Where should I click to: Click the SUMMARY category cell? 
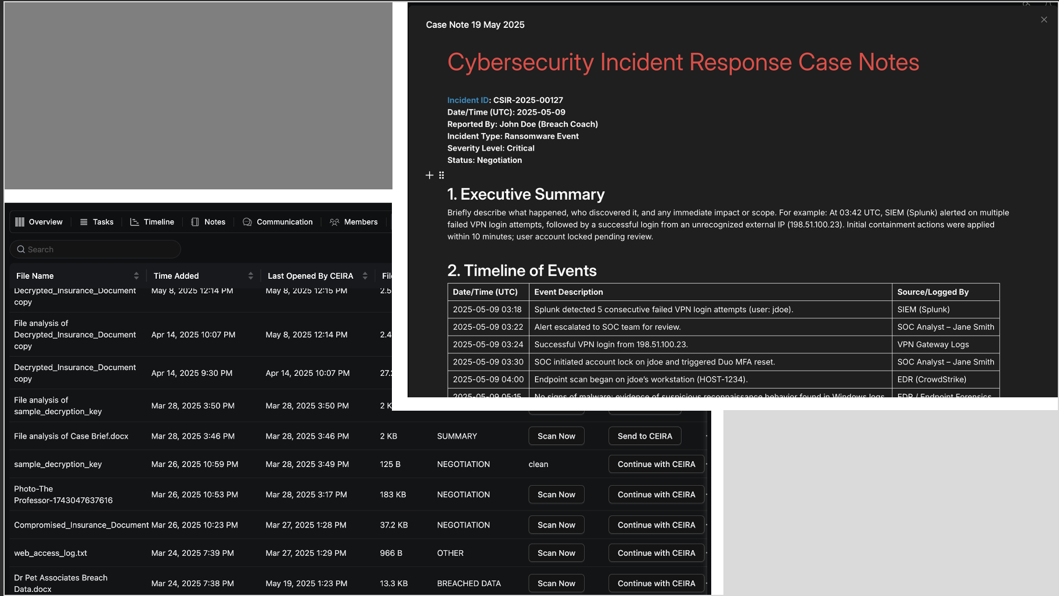click(457, 436)
